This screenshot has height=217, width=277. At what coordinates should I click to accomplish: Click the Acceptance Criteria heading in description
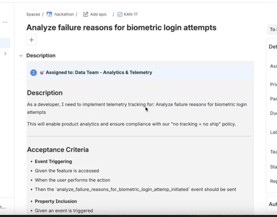58,150
